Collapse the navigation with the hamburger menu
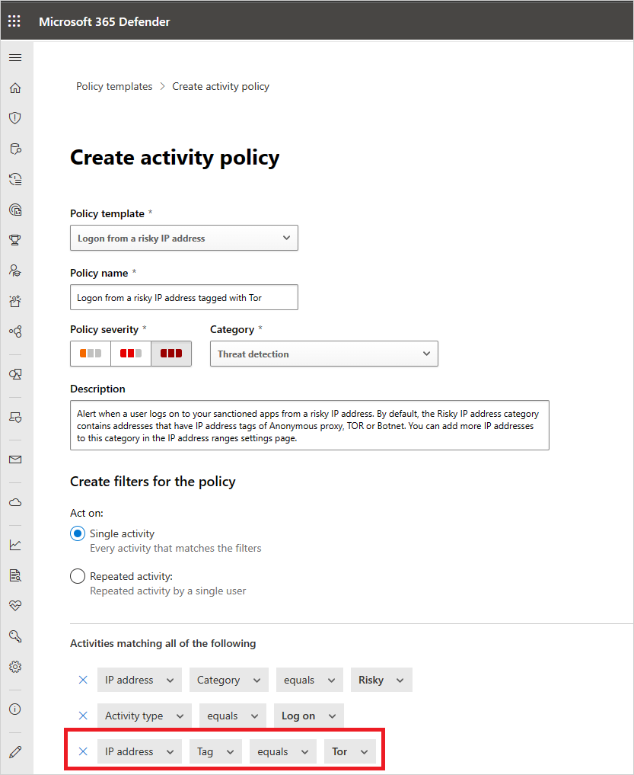The image size is (634, 775). 14,57
